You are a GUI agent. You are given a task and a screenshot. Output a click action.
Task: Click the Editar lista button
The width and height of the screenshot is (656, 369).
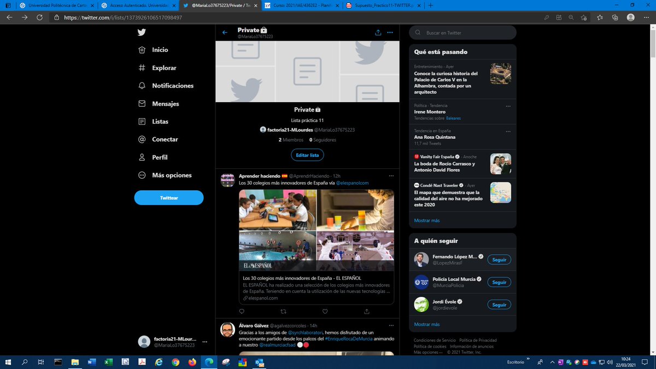(x=307, y=155)
